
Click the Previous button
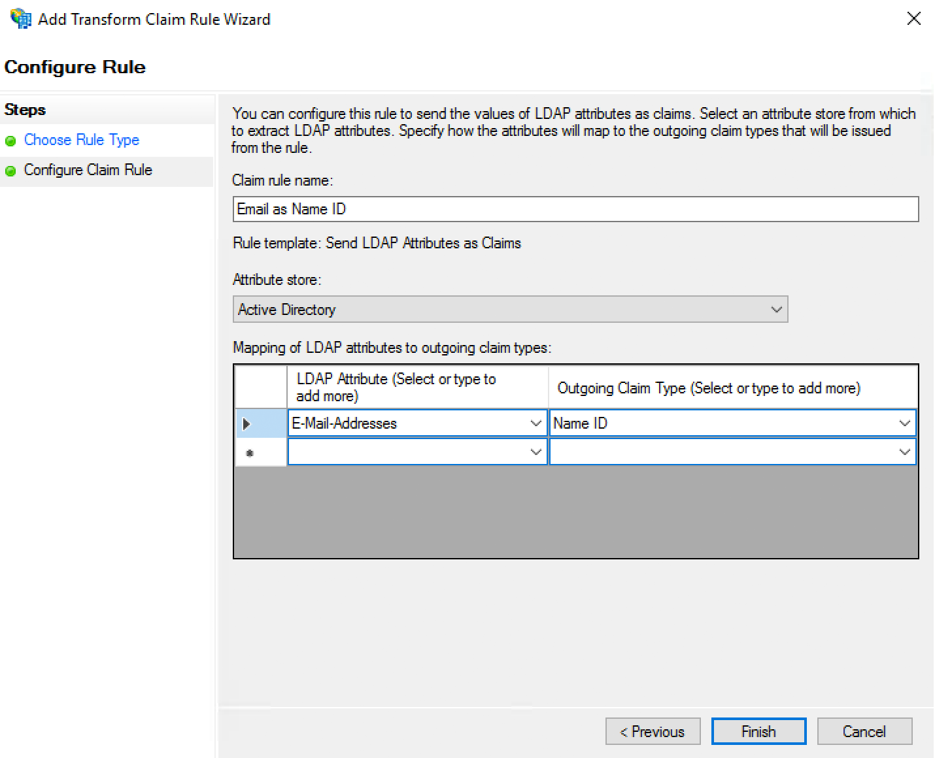click(x=652, y=731)
